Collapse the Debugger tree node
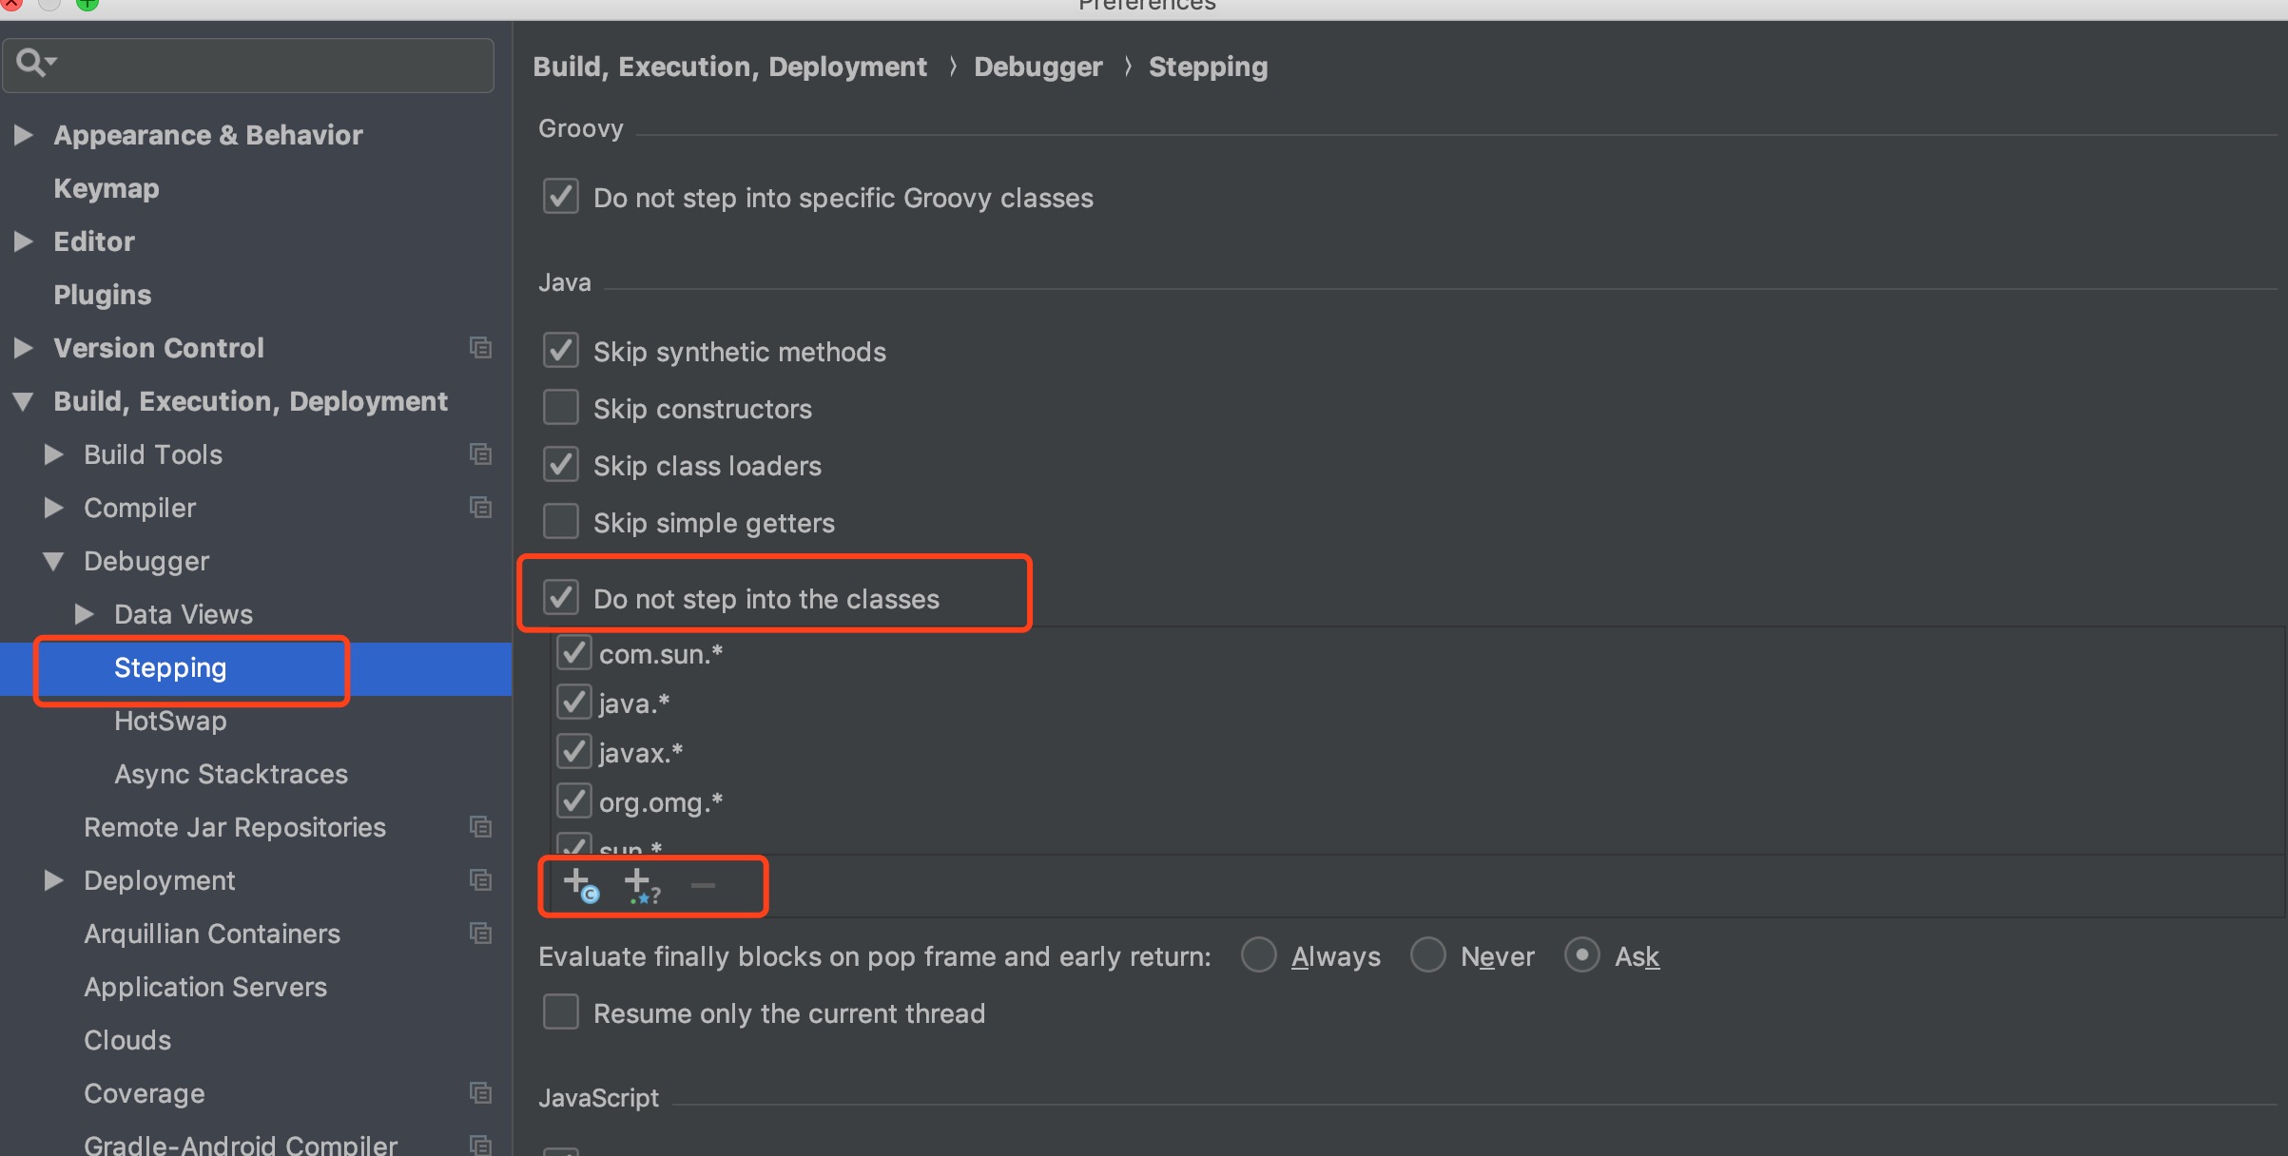 (54, 561)
